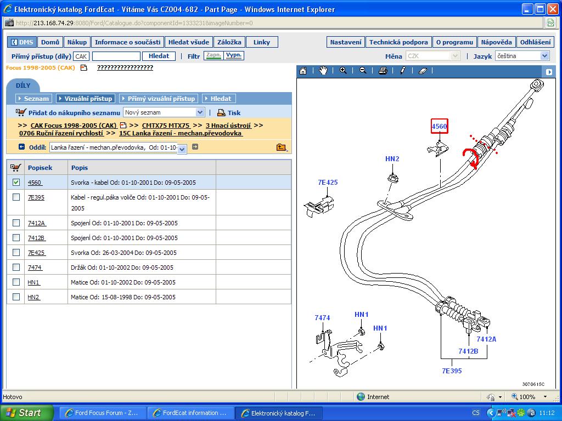This screenshot has height=421, width=562.
Task: Open the Nový seznam shopping list dropdown
Action: click(x=200, y=112)
